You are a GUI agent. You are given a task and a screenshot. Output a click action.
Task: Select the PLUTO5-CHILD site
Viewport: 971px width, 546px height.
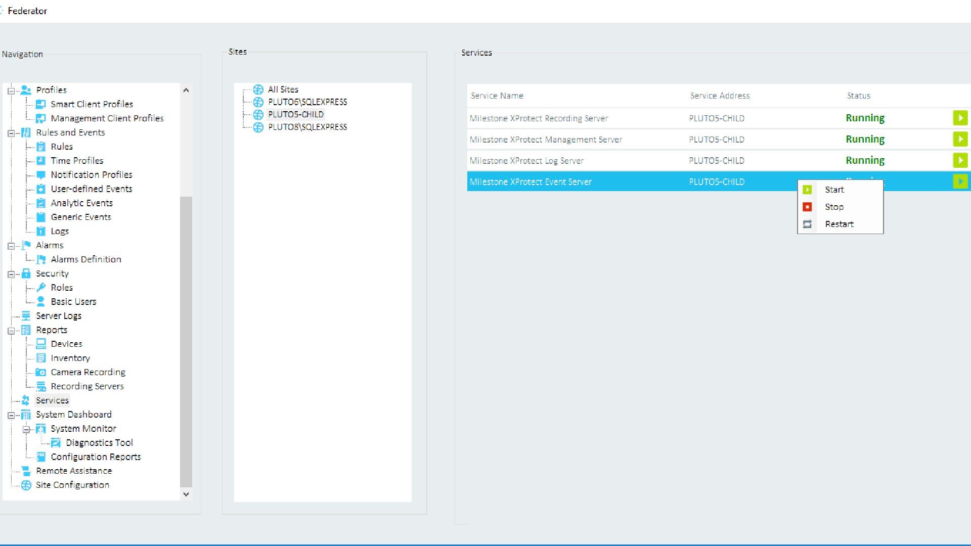click(296, 114)
